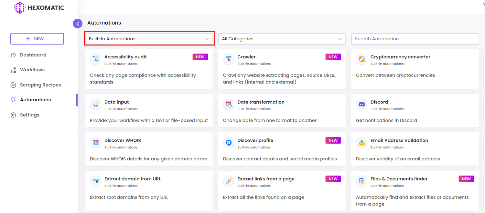
Task: Click the Dashboard gauge icon
Action: (13, 55)
